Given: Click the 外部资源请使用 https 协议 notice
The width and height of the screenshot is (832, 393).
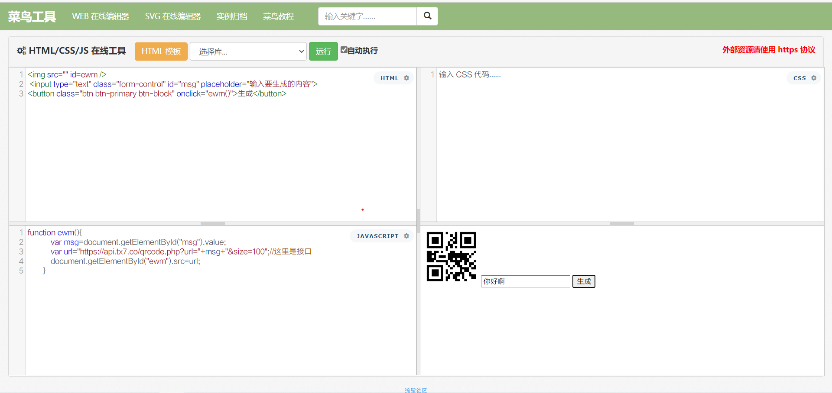Looking at the screenshot, I should [x=769, y=50].
